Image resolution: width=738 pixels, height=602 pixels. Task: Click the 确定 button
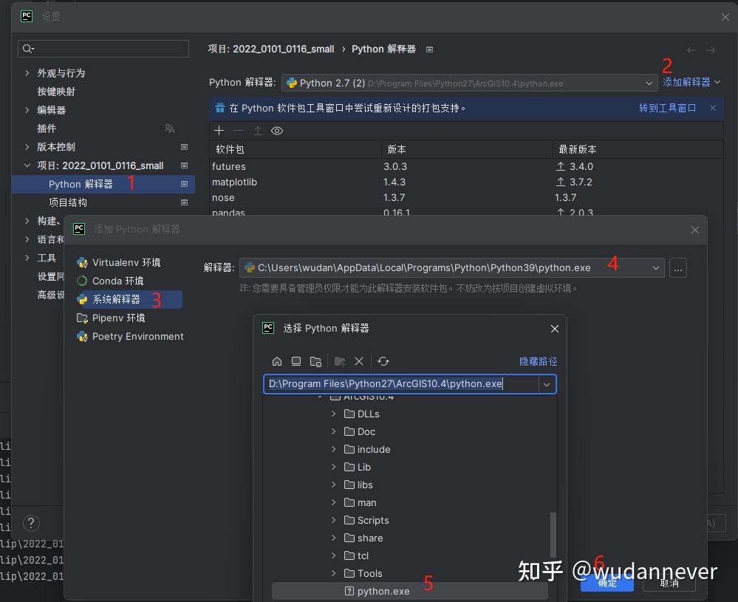pyautogui.click(x=607, y=583)
